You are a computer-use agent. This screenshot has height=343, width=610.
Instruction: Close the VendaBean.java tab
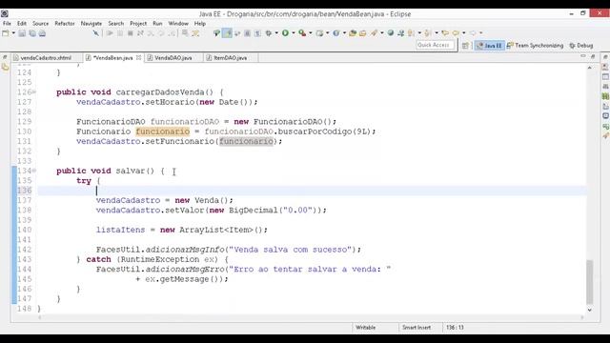(138, 57)
